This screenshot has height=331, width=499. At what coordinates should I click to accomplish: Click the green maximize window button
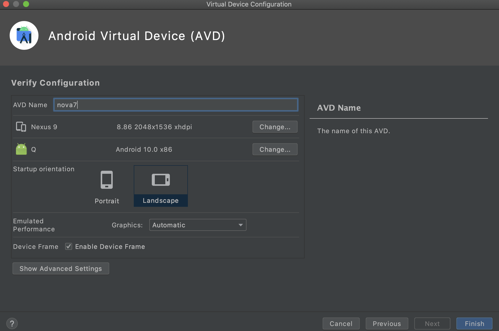[26, 4]
